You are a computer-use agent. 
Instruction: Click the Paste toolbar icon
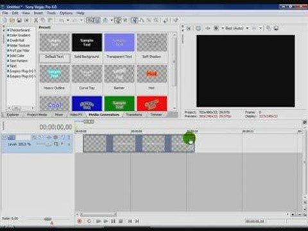pos(50,21)
